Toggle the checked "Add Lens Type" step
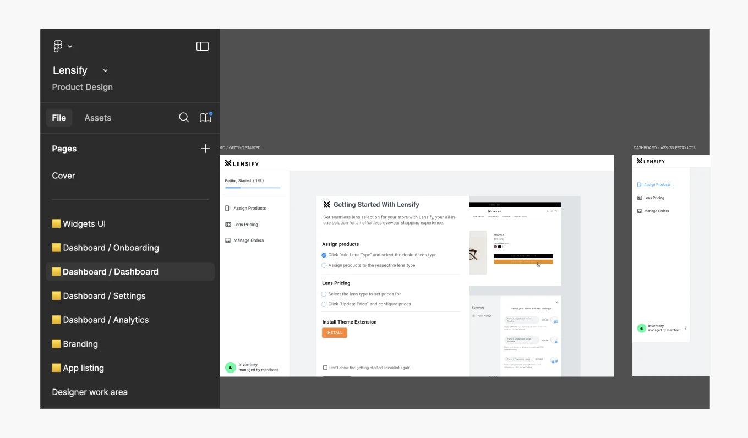This screenshot has width=748, height=438. (x=324, y=255)
